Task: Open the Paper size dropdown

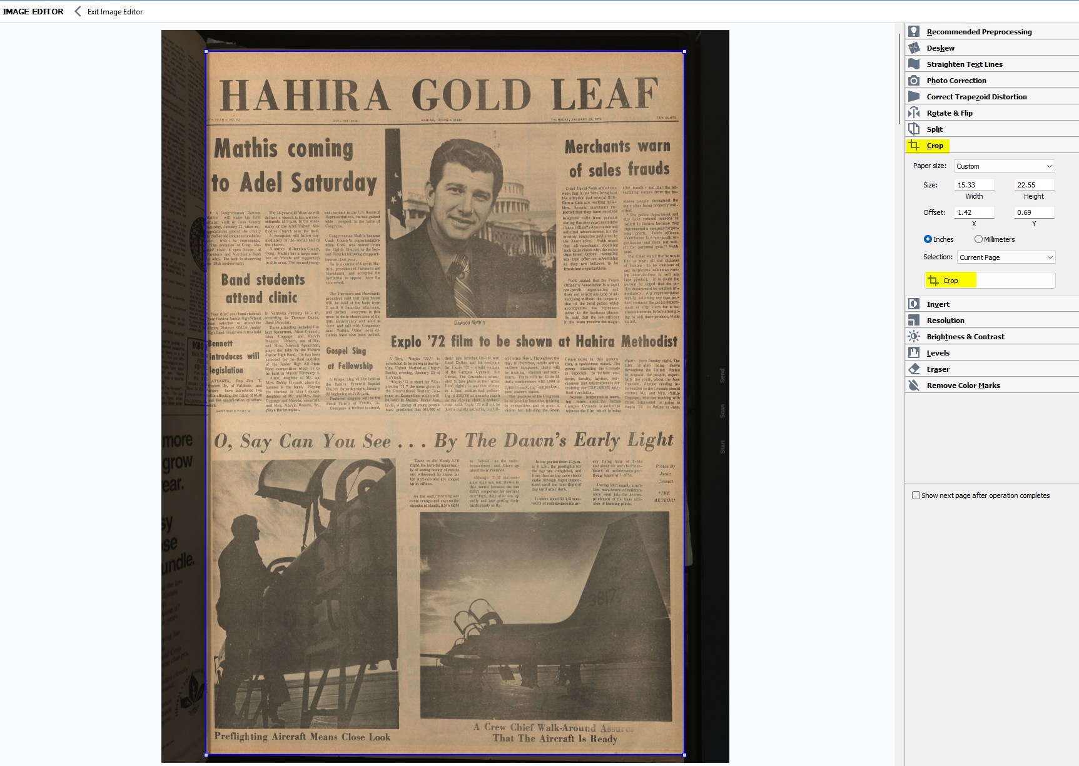Action: (1004, 166)
